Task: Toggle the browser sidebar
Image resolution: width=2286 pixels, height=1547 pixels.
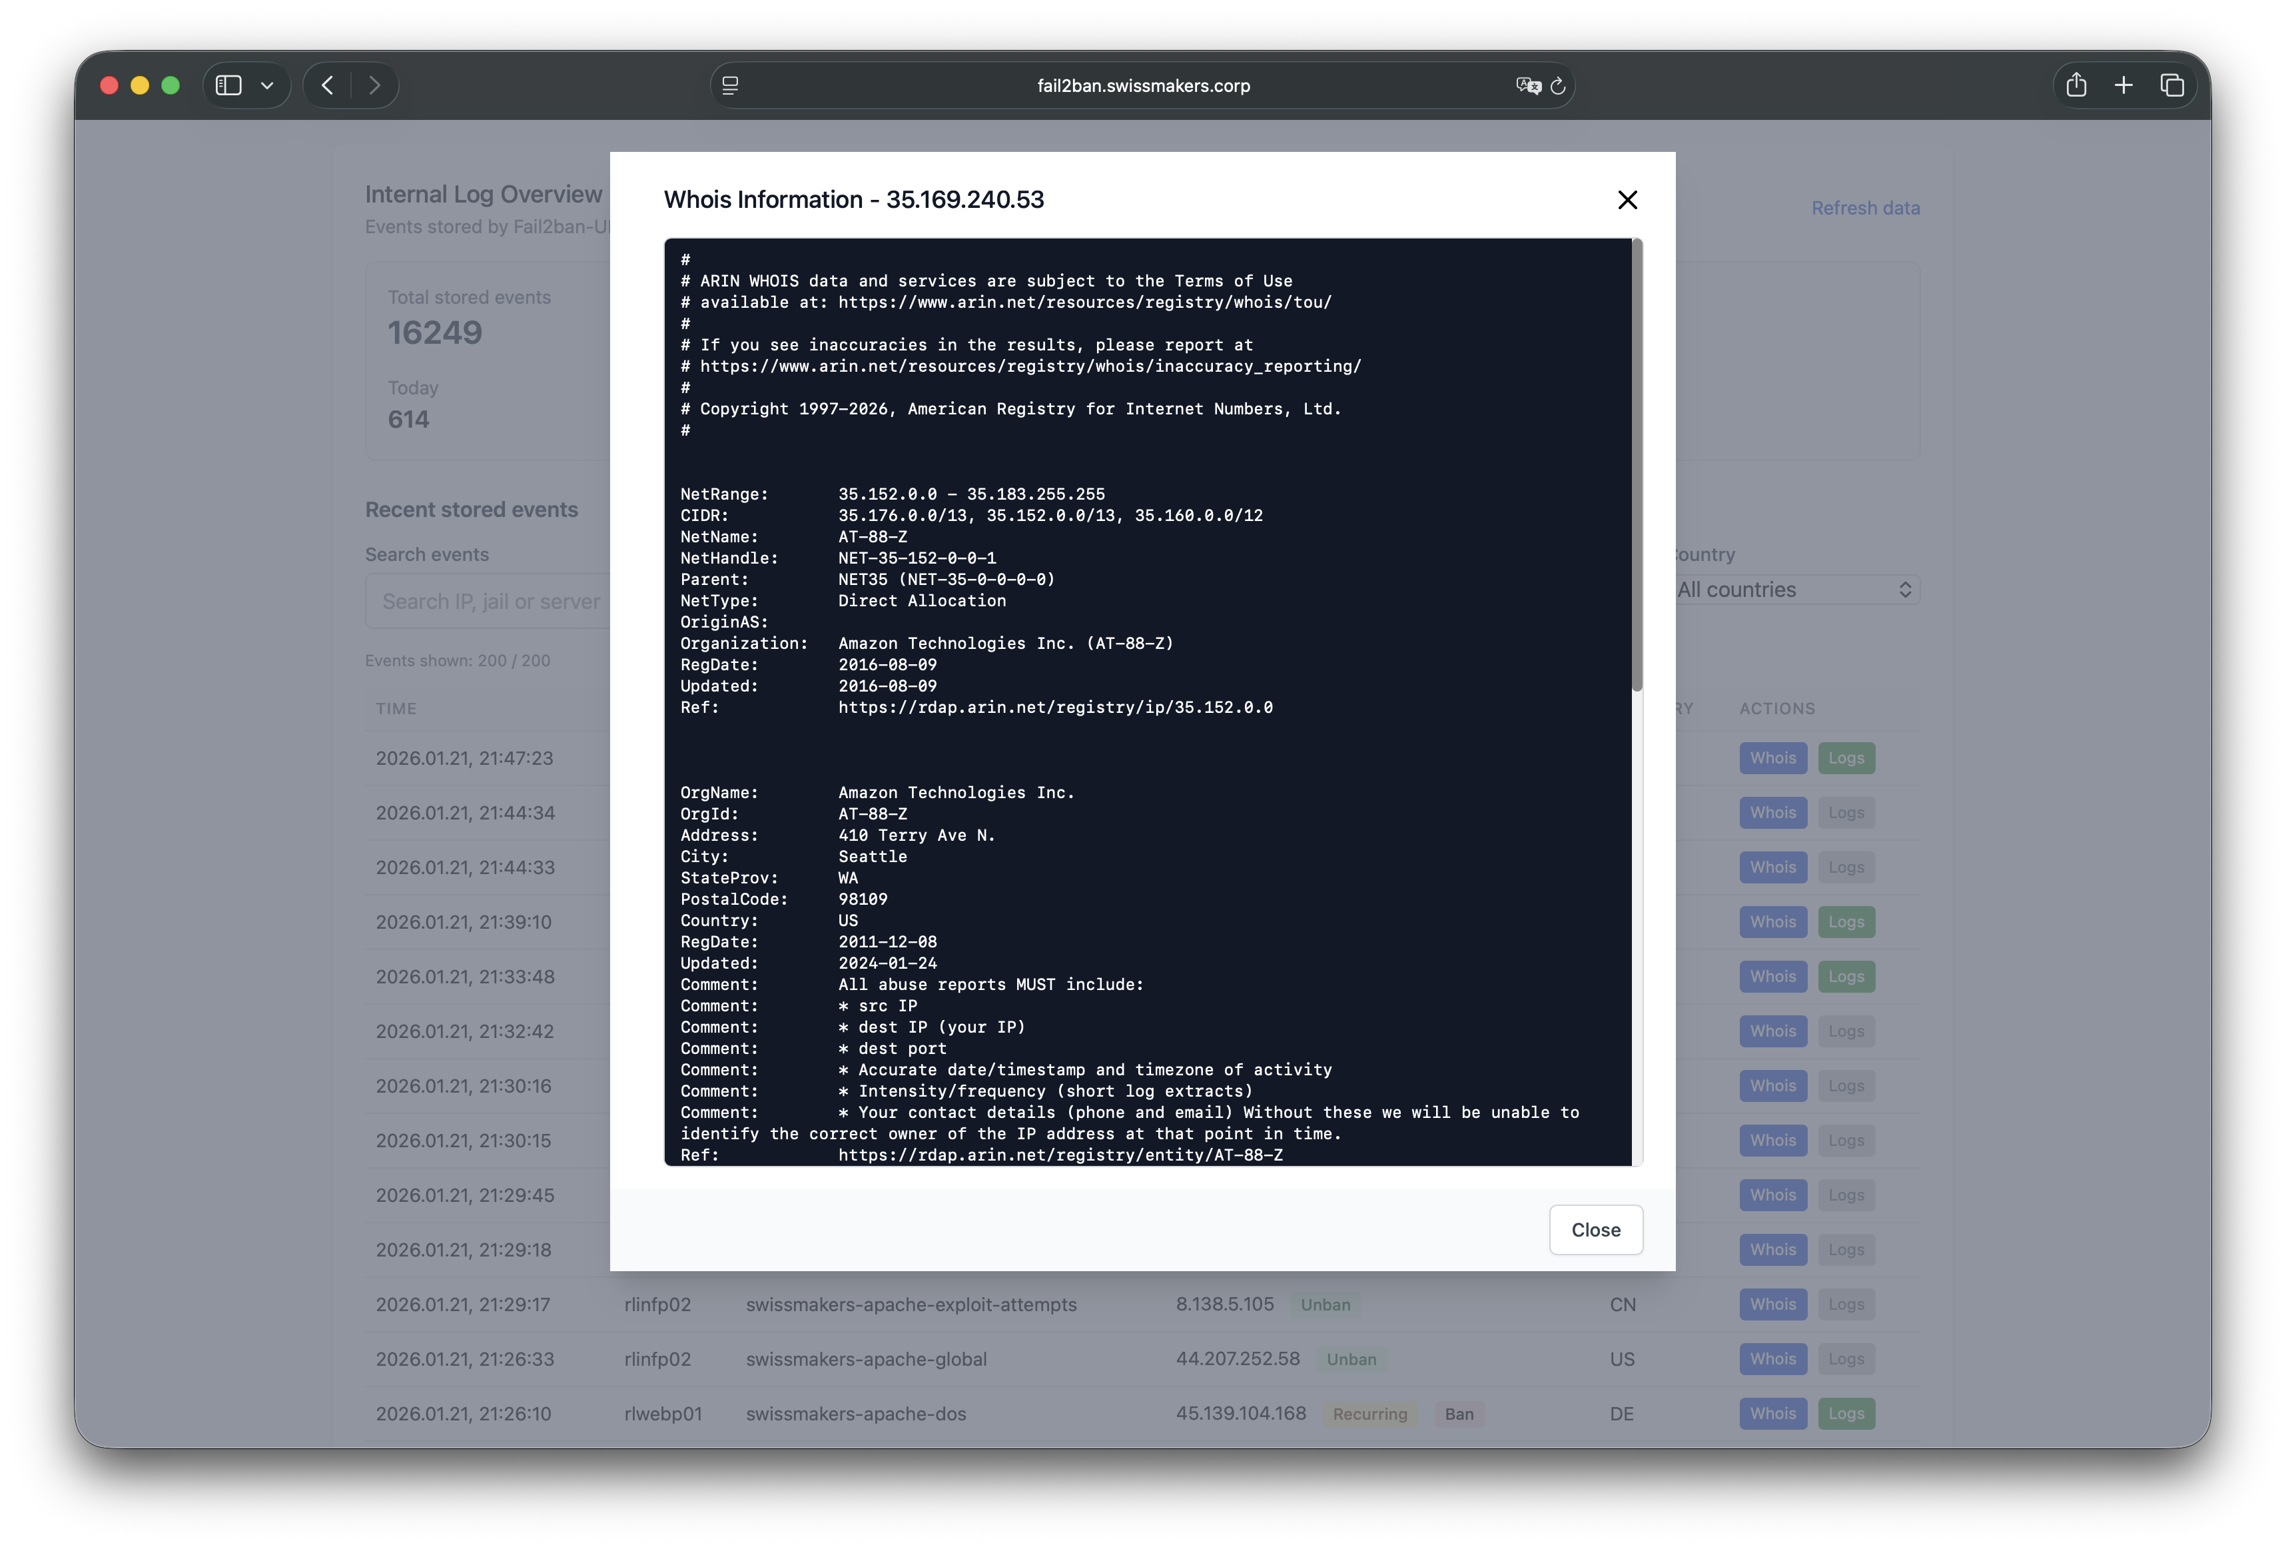Action: coord(228,85)
